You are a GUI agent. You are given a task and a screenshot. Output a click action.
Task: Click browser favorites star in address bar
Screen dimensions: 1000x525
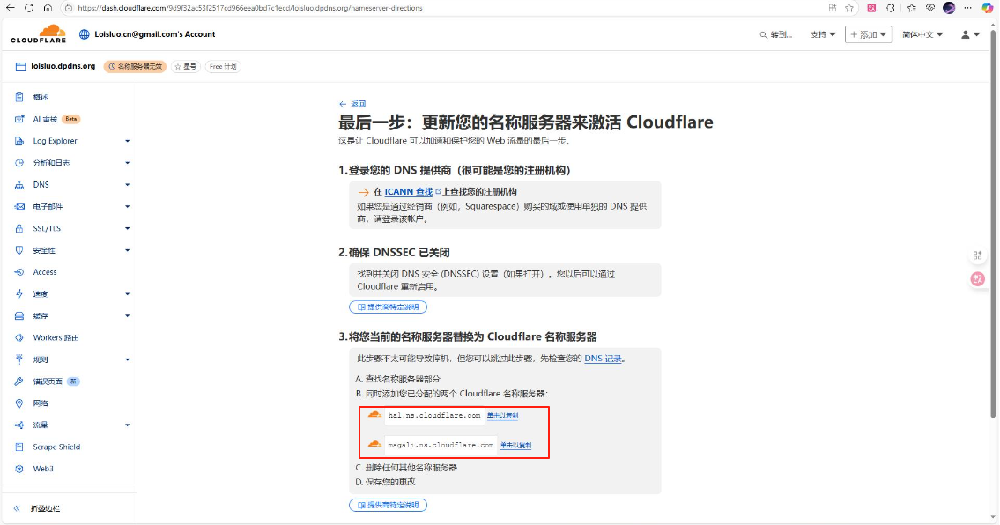849,8
